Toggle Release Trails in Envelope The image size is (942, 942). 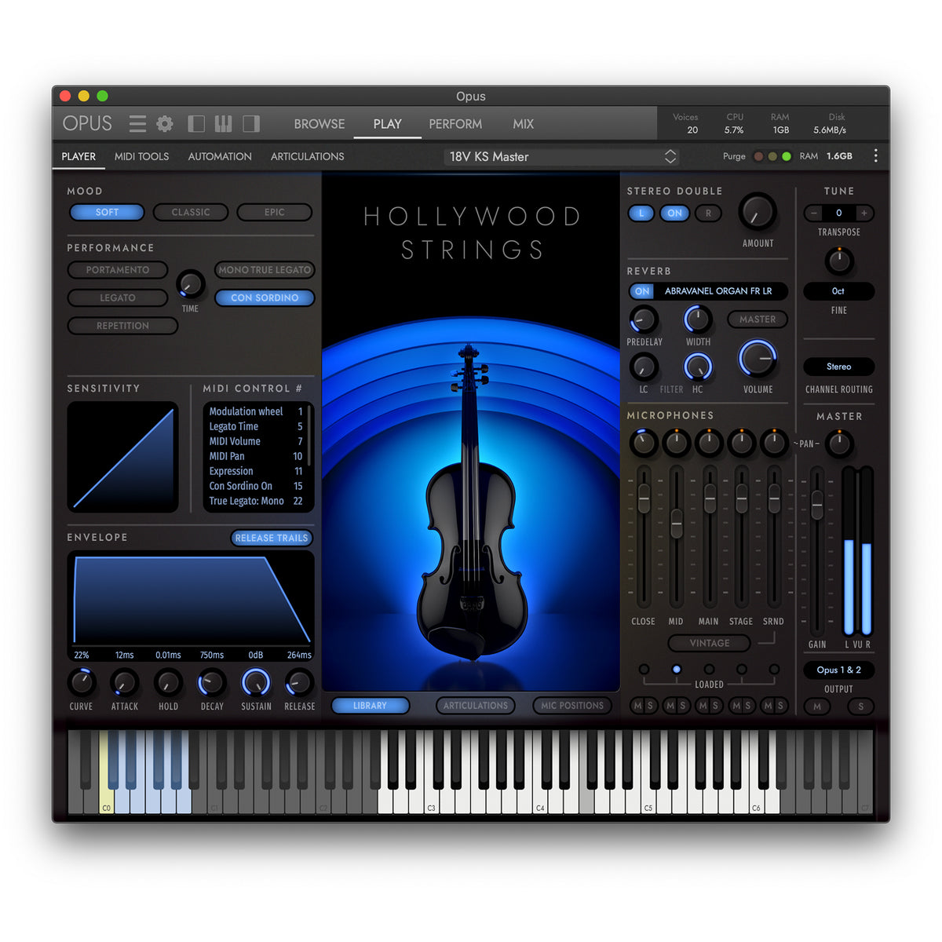[272, 539]
